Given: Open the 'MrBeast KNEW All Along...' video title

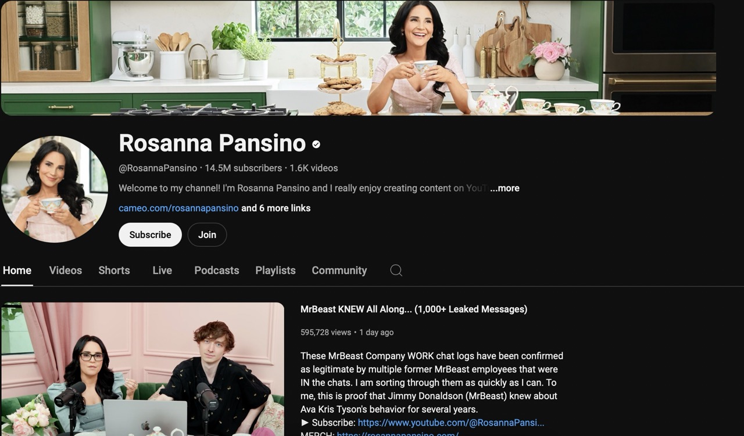Looking at the screenshot, I should point(414,309).
